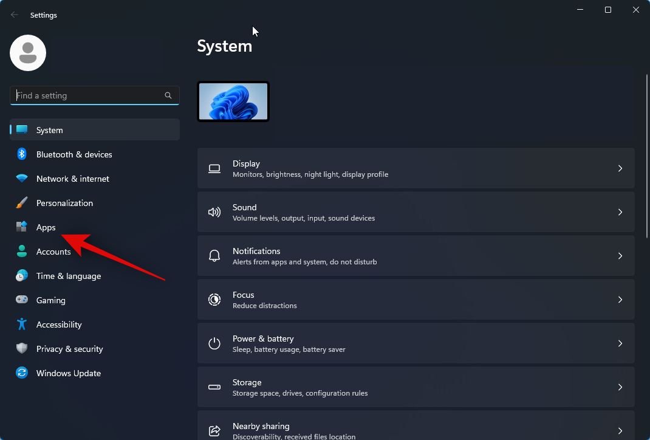The height and width of the screenshot is (440, 650).
Task: Click the Find a setting search field
Action: pyautogui.click(x=95, y=95)
